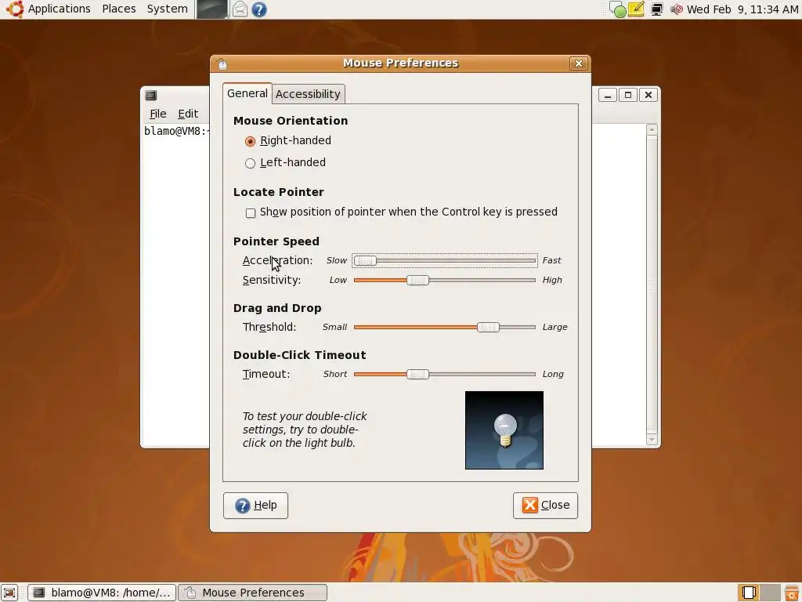
Task: Switch to the Accessibility tab
Action: 308,94
